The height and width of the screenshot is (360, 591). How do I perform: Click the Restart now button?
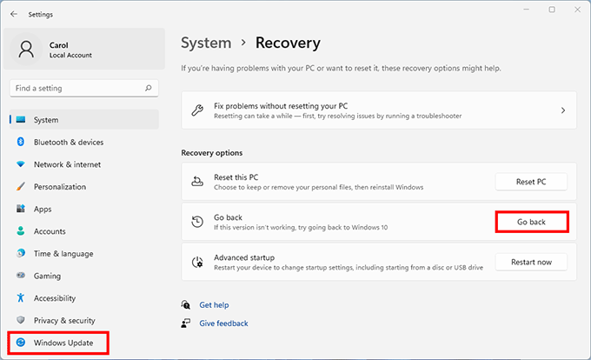point(531,262)
